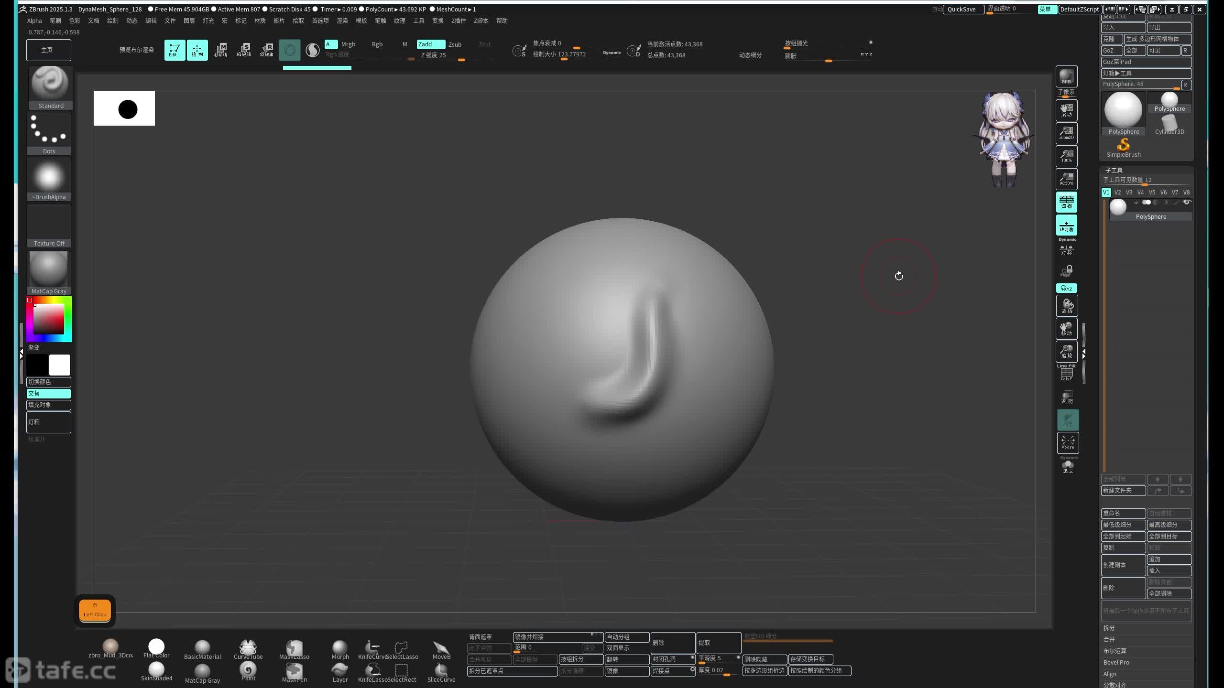The height and width of the screenshot is (688, 1224).
Task: Click the Scale (缩放) view icon
Action: click(x=1067, y=352)
